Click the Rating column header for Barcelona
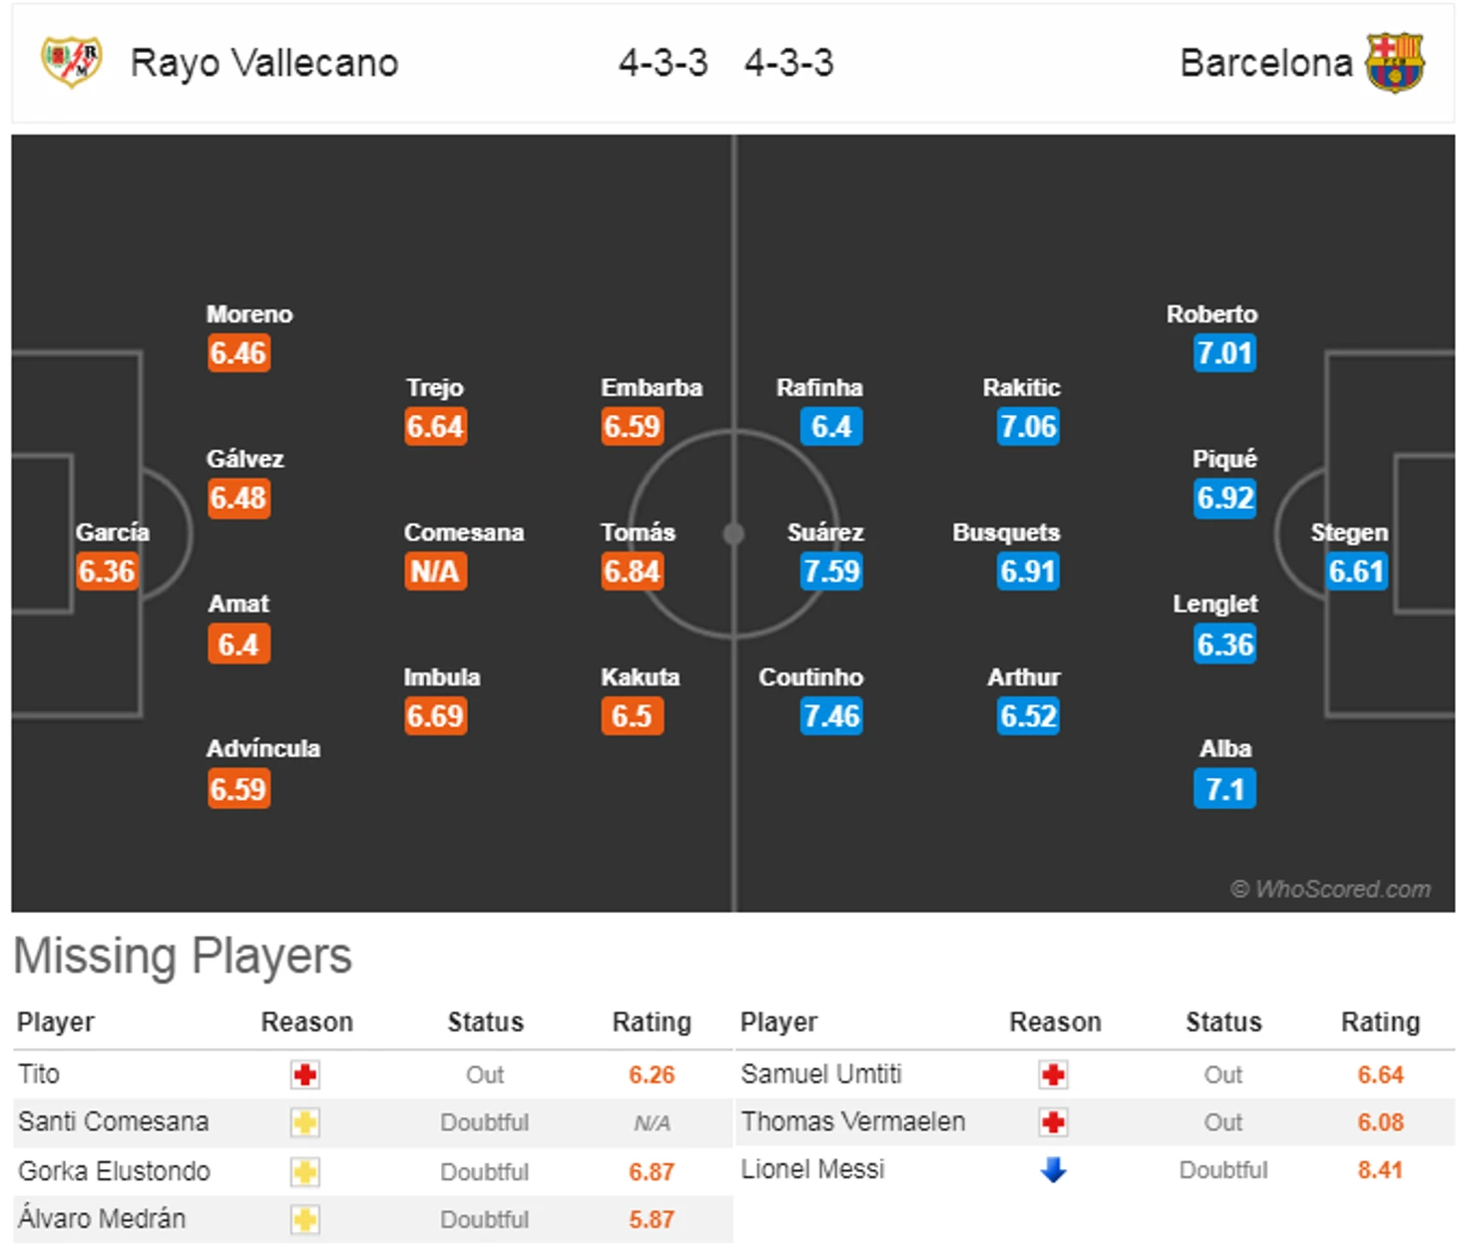Viewport: 1457px width, 1260px height. 1379,1023
